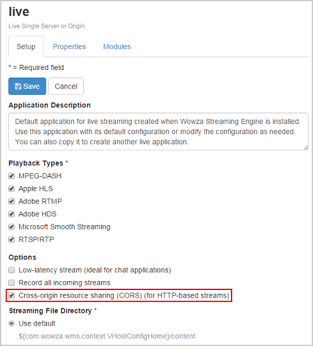
Task: Select the Setup tab
Action: point(26,46)
